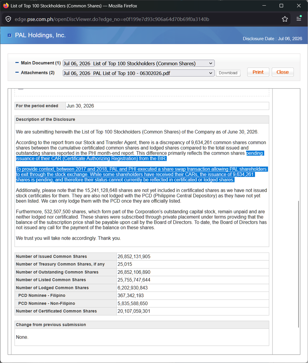Click Number of Listed Common Shares label
308x363 pixels.
pos(51,280)
